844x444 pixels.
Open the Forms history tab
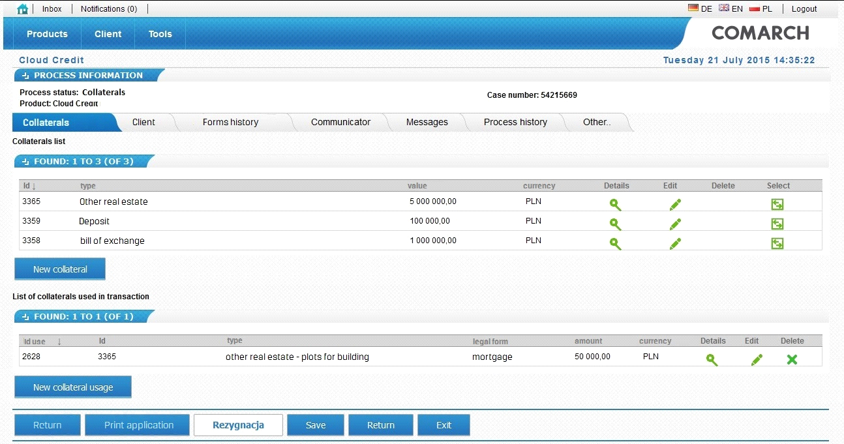[230, 122]
